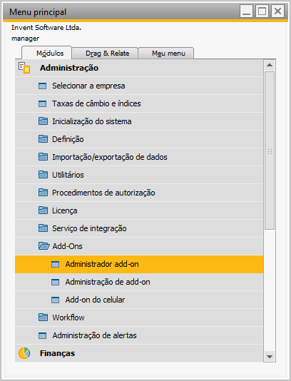Click the Finanças pie chart icon
The width and height of the screenshot is (291, 381).
click(24, 353)
